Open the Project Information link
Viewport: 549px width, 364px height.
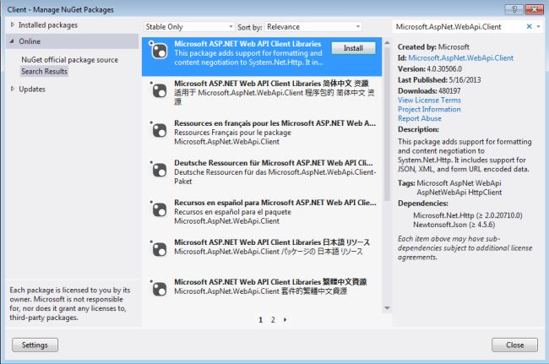click(429, 109)
